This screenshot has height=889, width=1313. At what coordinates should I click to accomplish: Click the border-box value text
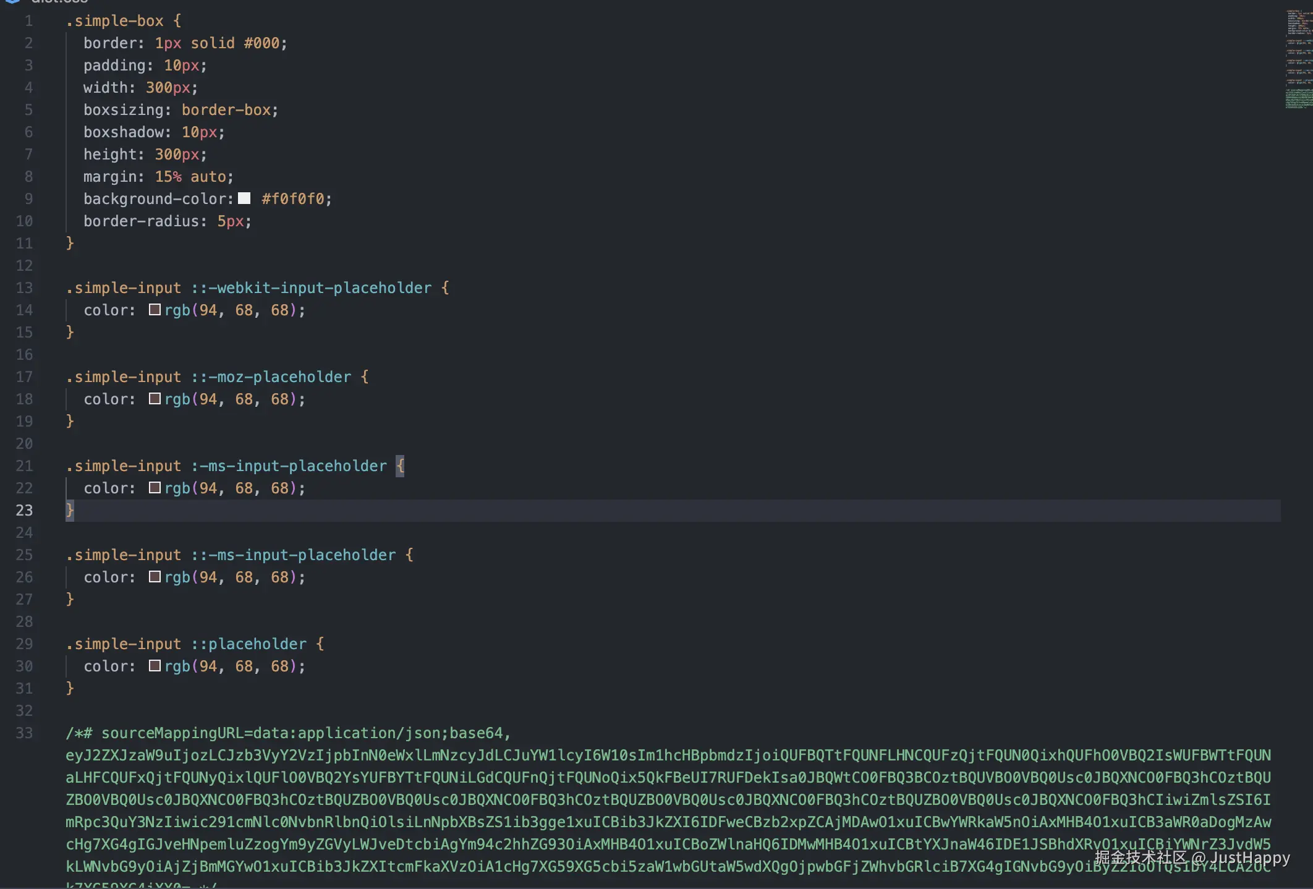click(x=226, y=110)
